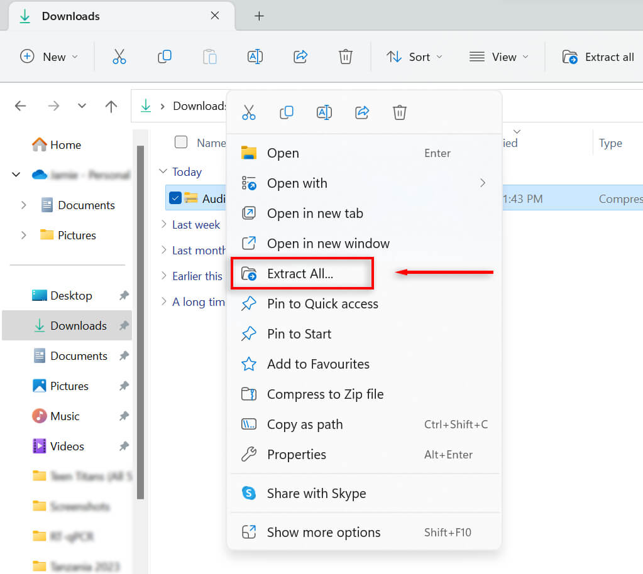Viewport: 643px width, 574px height.
Task: Click the Share icon in the top toolbar
Action: pos(300,57)
